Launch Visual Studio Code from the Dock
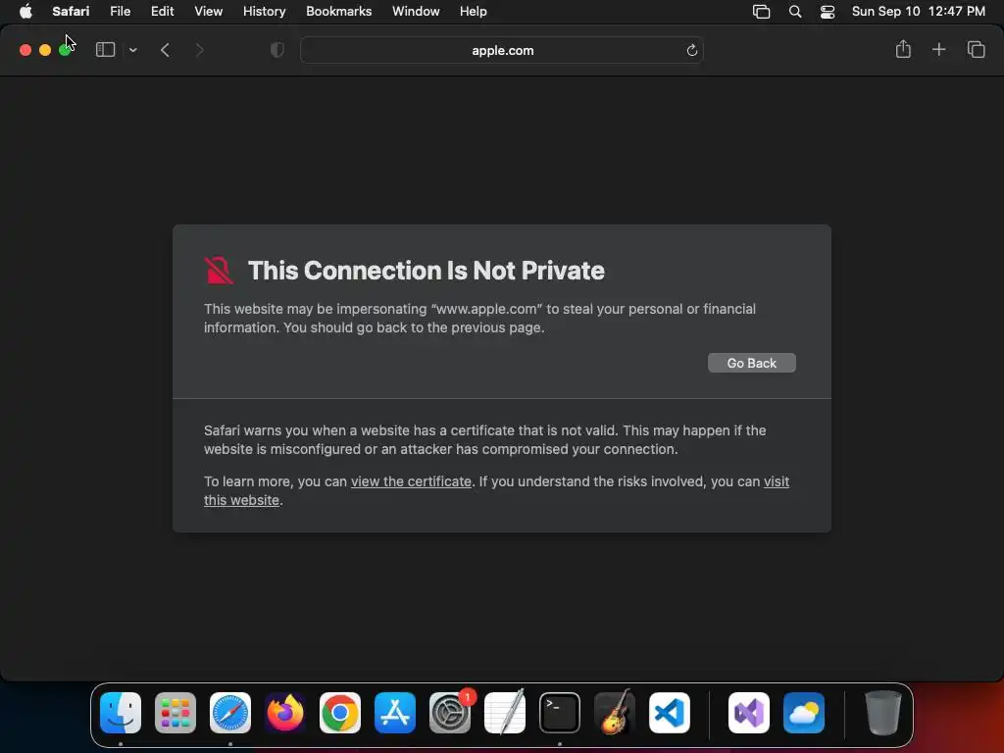1004x753 pixels. (669, 713)
